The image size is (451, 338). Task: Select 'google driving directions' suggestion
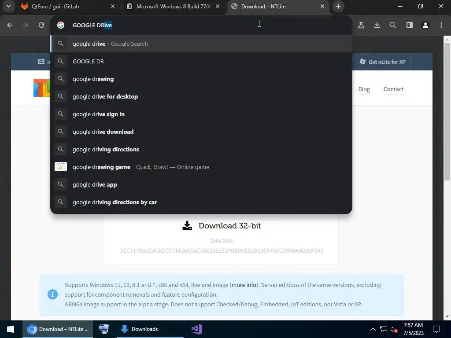[x=201, y=150]
